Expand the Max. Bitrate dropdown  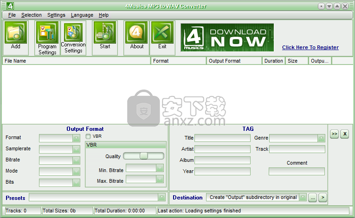(160, 179)
